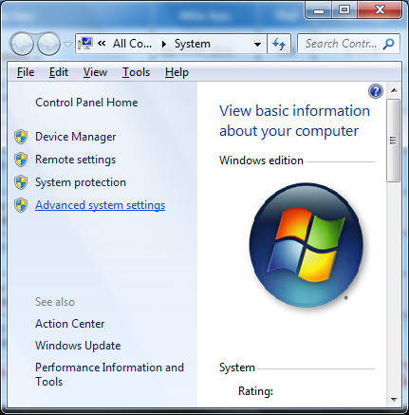409x415 pixels.
Task: Click in the Search Control Panel field
Action: tap(342, 44)
